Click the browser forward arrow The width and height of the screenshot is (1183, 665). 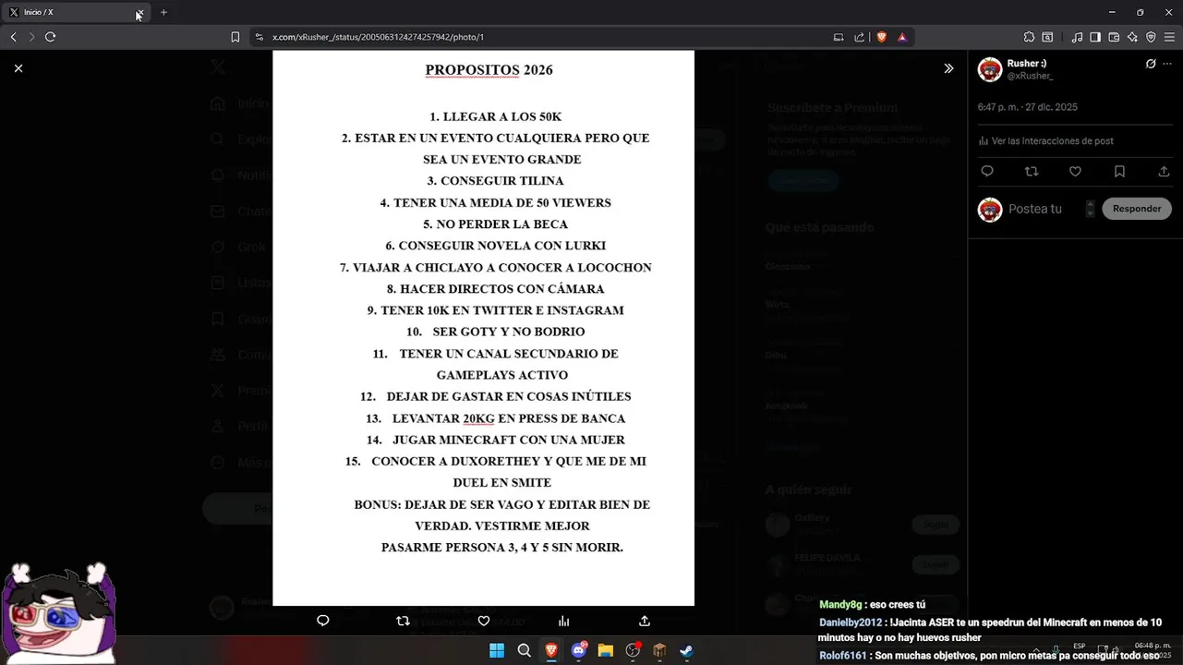(x=31, y=37)
